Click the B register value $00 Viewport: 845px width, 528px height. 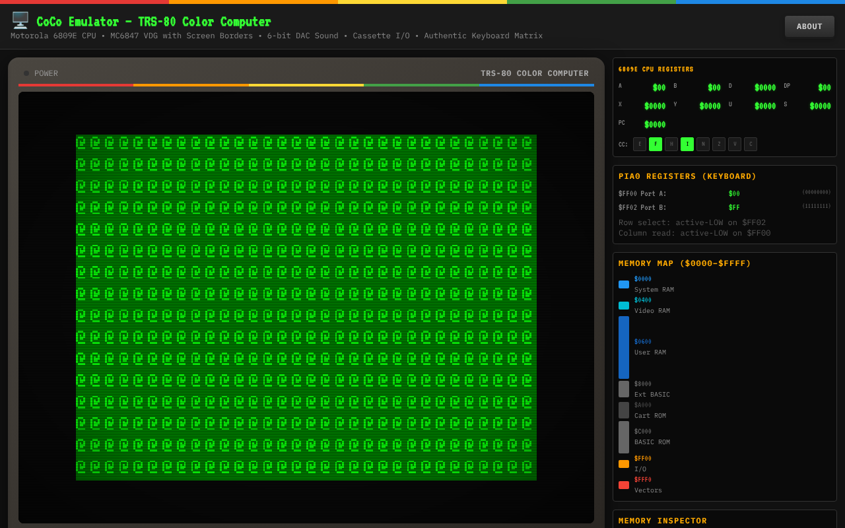pyautogui.click(x=714, y=88)
